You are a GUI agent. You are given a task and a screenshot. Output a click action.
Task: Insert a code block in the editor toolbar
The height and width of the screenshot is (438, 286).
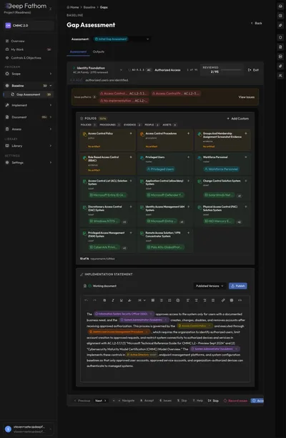click(x=240, y=300)
